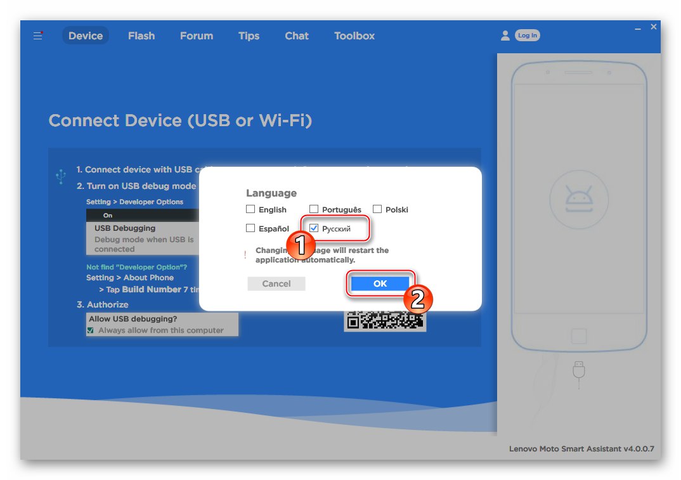Click the USB symbol icon
Screen dimensions: 681x480
(x=61, y=176)
